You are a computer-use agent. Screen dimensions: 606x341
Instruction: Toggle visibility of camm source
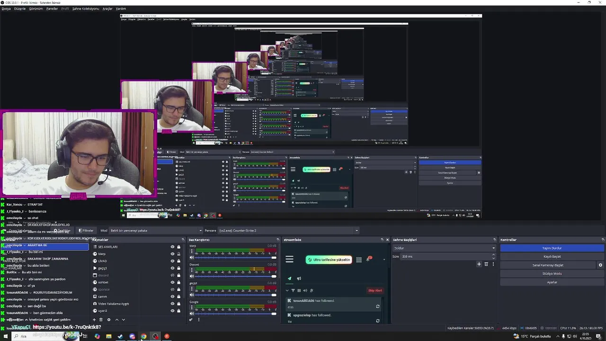pos(172,296)
